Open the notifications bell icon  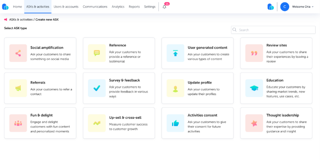pyautogui.click(x=164, y=7)
